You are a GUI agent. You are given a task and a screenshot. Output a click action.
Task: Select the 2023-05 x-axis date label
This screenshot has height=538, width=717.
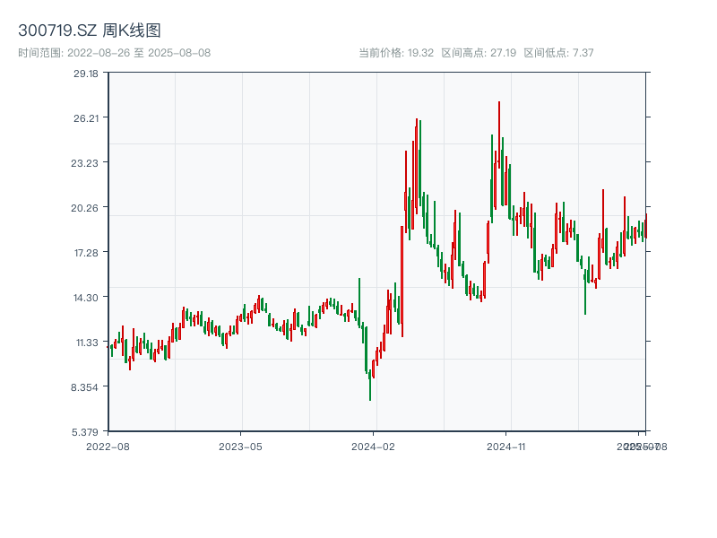240,446
